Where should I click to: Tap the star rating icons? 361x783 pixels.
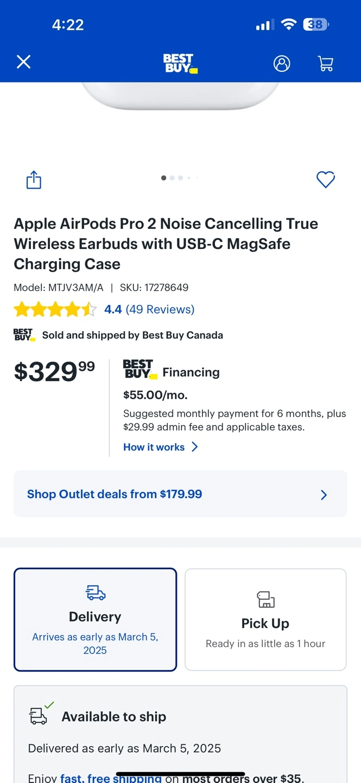coord(55,310)
